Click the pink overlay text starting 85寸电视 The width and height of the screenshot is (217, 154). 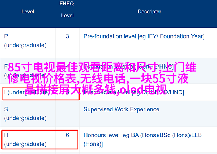(x=102, y=67)
